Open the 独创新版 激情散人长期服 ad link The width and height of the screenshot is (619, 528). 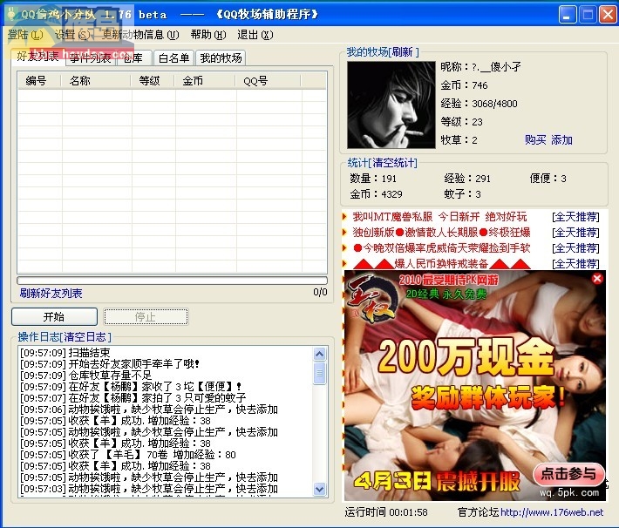441,232
